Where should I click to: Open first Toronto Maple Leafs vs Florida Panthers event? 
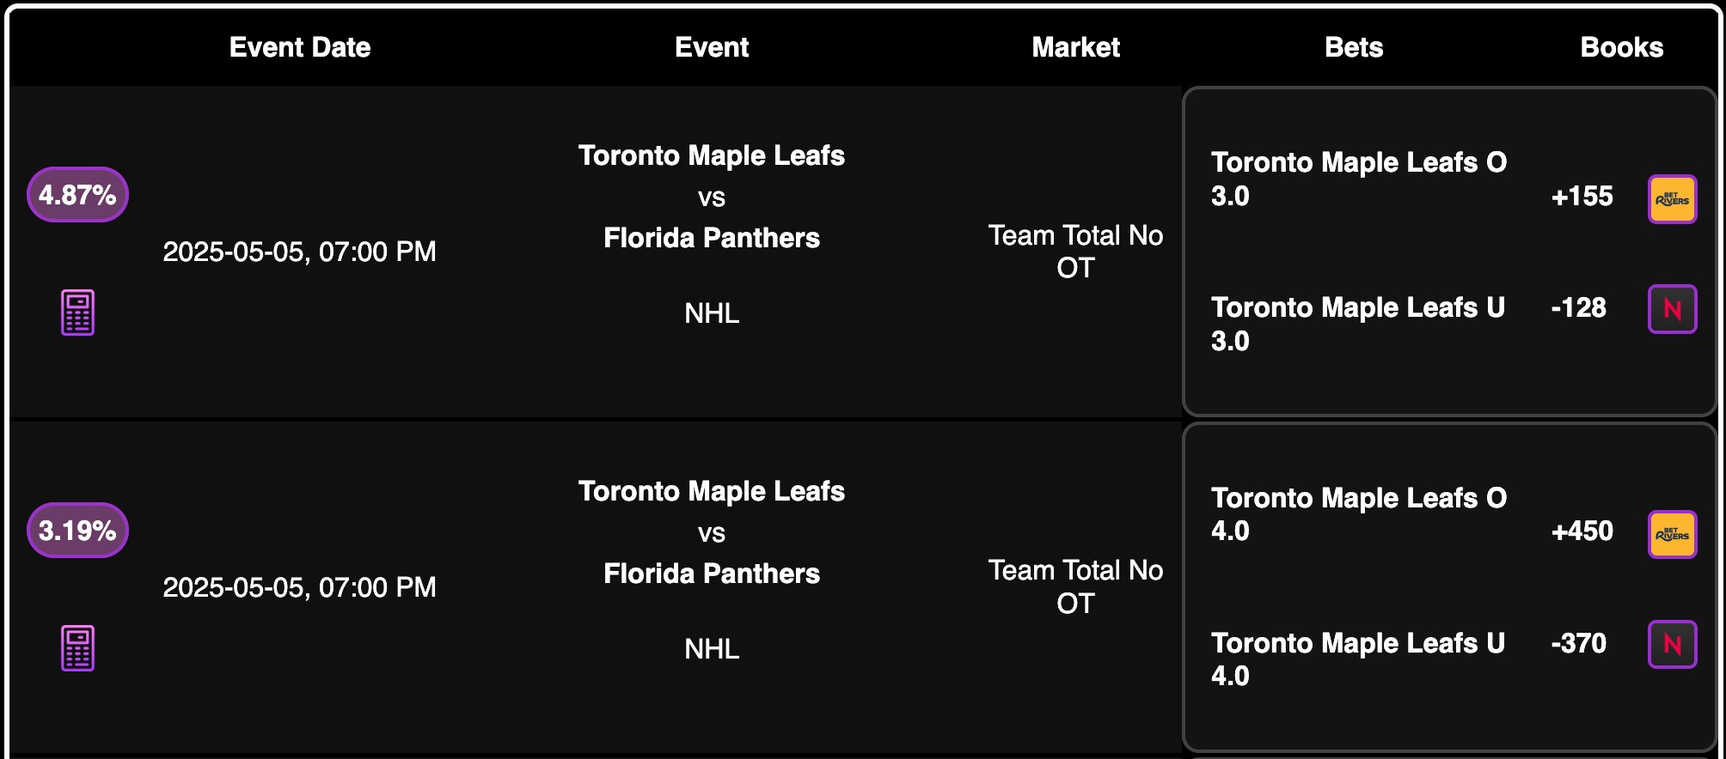tap(712, 197)
